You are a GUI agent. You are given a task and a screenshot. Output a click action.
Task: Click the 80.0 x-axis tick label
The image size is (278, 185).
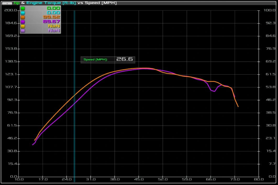coord(259,179)
